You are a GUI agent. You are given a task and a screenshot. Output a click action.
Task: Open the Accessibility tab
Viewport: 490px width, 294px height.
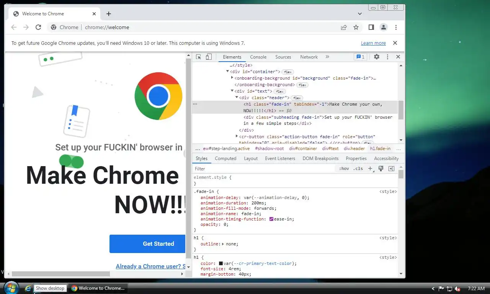[386, 158]
